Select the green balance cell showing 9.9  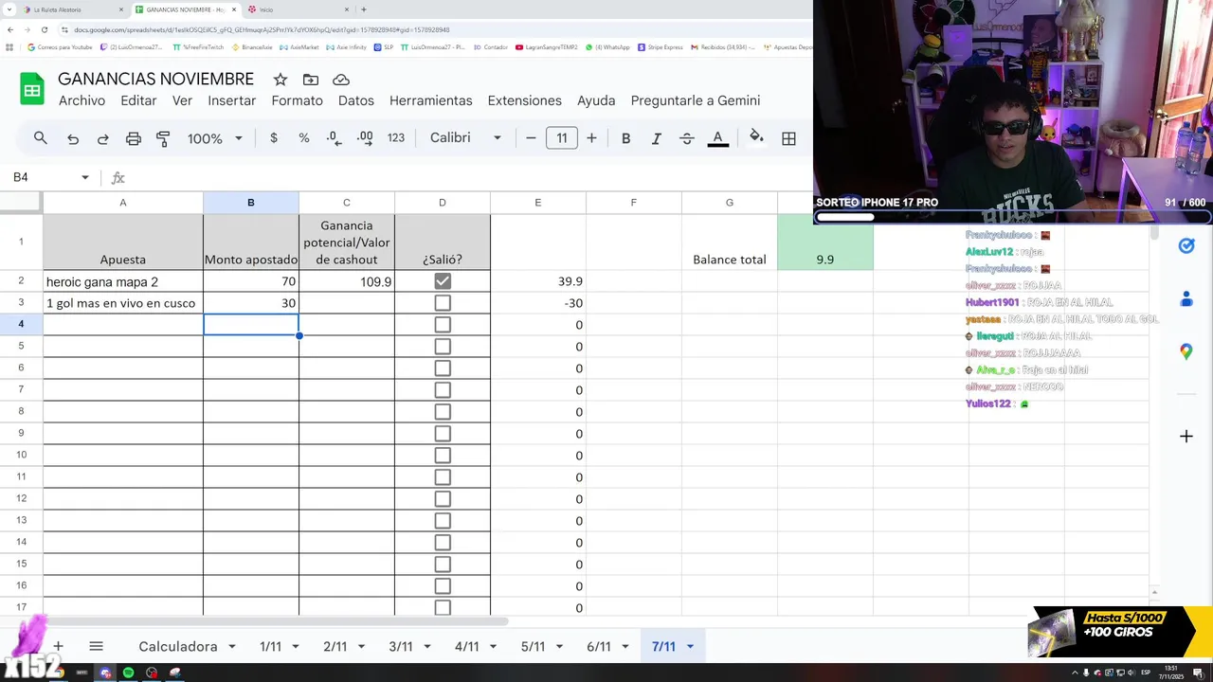pos(824,242)
